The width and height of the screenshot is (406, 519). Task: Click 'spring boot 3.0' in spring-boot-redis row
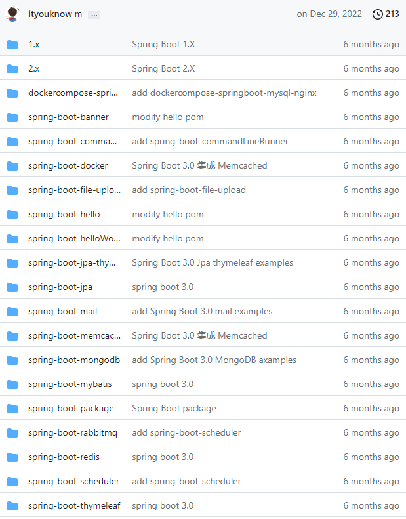coord(163,457)
